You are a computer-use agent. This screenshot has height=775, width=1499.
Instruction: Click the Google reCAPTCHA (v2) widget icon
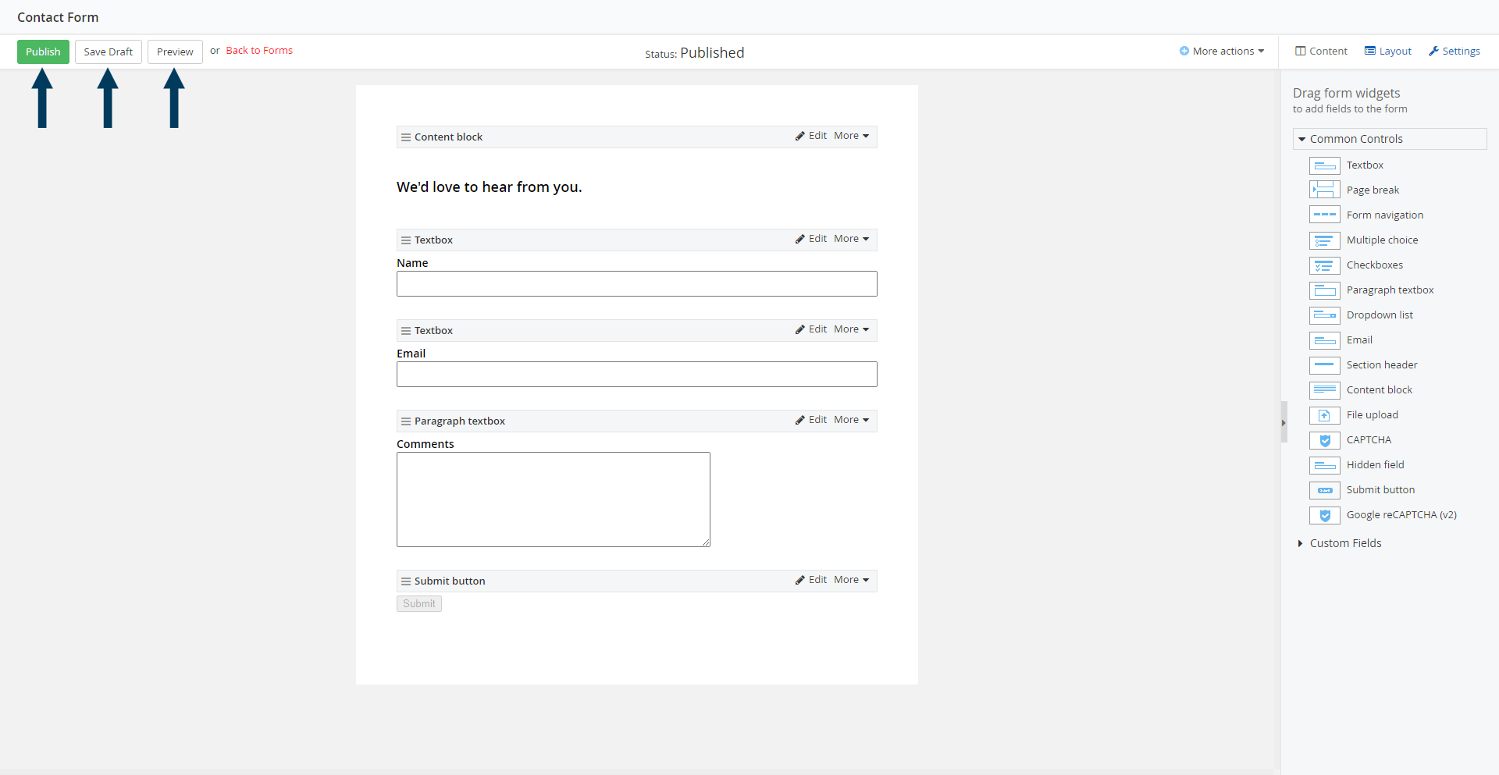point(1324,515)
